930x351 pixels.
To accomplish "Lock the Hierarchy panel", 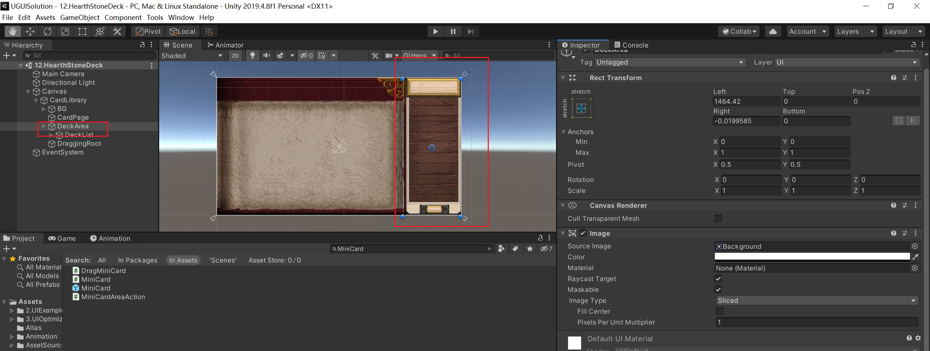I will point(142,45).
